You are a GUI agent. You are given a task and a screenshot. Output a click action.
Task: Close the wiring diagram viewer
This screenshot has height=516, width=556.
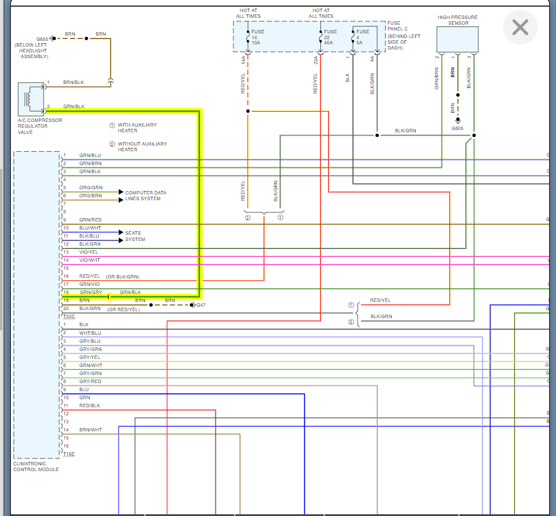coord(520,28)
